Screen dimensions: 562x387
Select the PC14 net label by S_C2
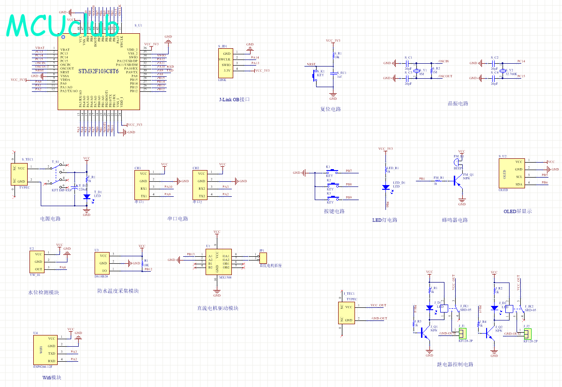(521, 61)
